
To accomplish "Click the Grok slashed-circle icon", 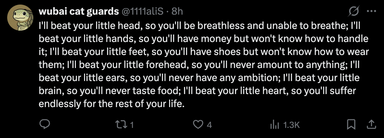I will [x=354, y=11].
